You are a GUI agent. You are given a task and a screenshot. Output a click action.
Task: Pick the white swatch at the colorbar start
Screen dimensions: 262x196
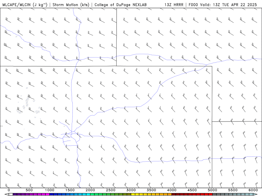point(11,194)
